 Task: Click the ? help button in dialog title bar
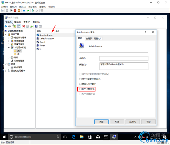[145, 32]
